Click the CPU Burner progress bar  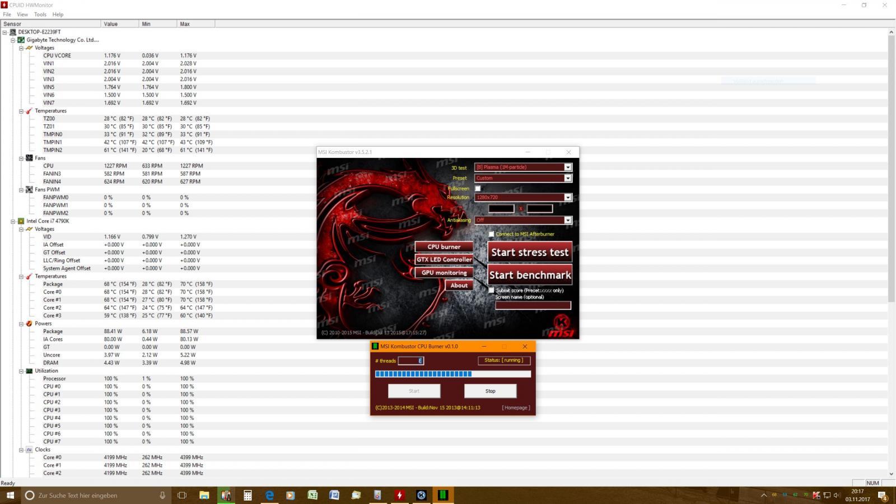click(x=453, y=374)
